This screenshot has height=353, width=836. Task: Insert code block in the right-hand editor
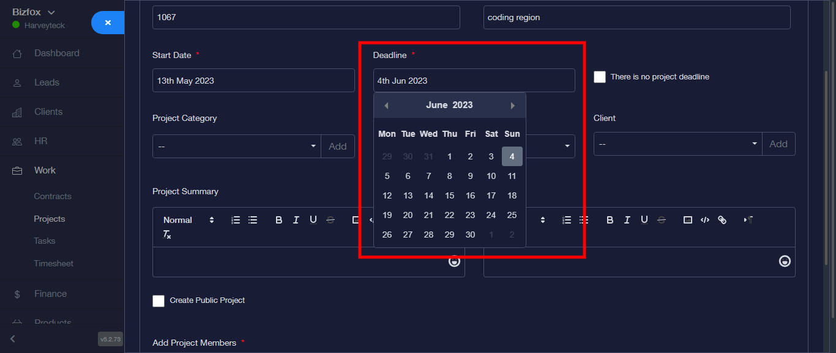click(705, 220)
